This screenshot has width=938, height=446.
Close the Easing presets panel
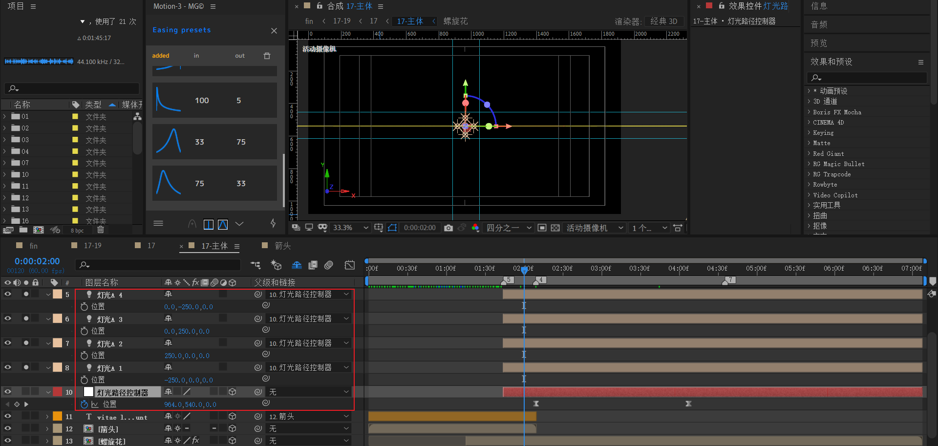(274, 30)
